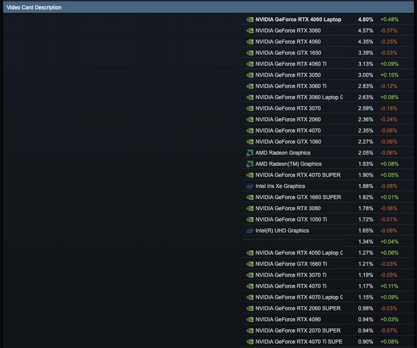Viewport: 417px width, 348px height.
Task: Click the -0.37% change for RTX 3060
Action: tap(389, 30)
